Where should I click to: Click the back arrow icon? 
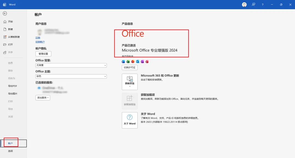(5, 13)
